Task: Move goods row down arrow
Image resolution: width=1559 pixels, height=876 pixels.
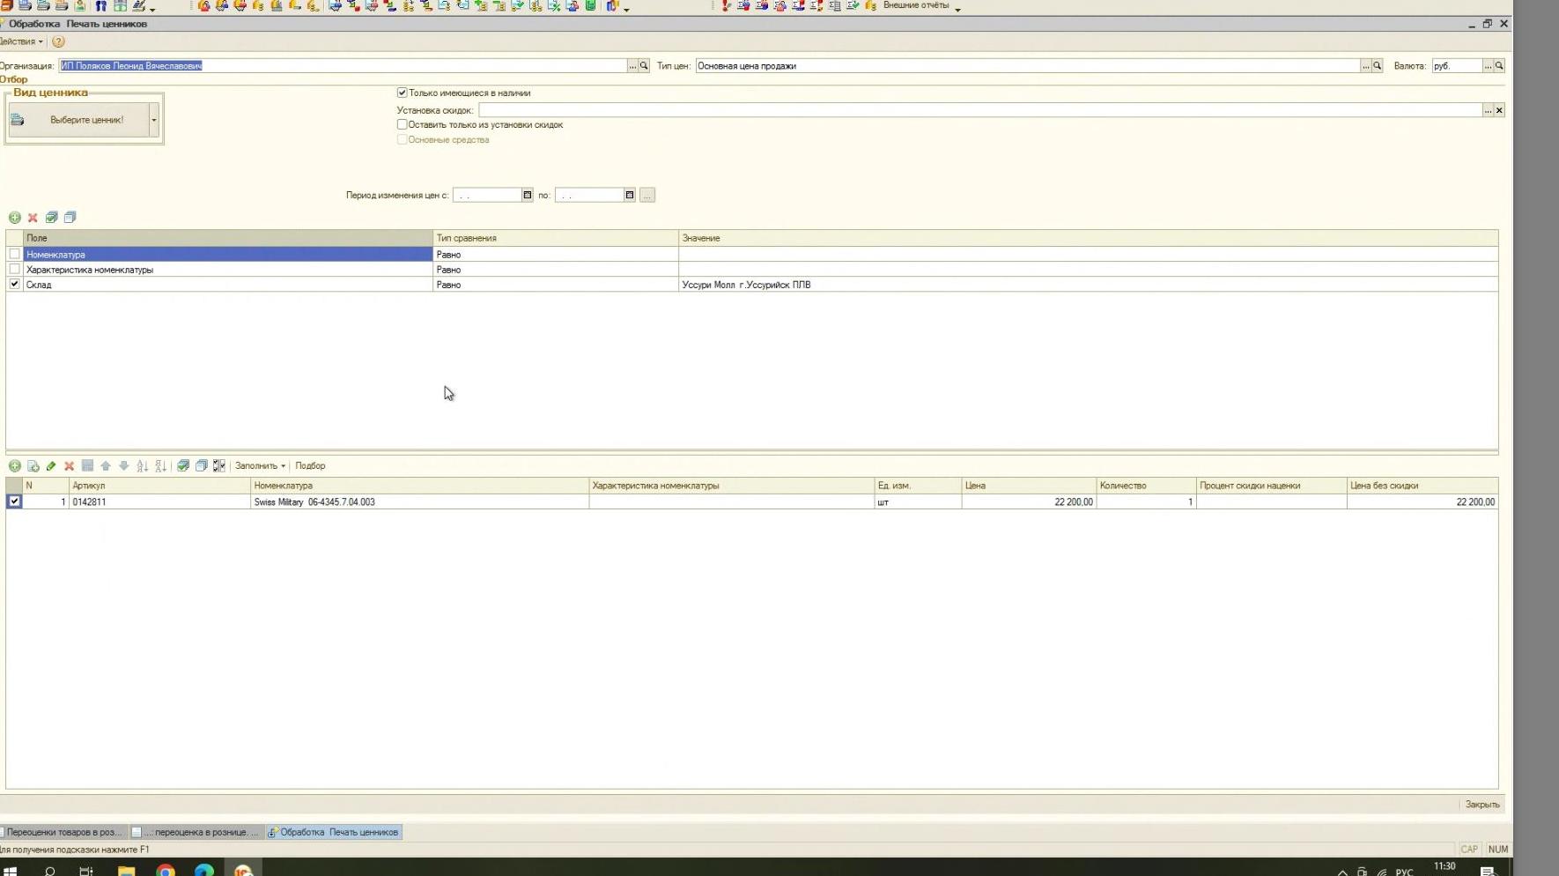Action: point(124,466)
